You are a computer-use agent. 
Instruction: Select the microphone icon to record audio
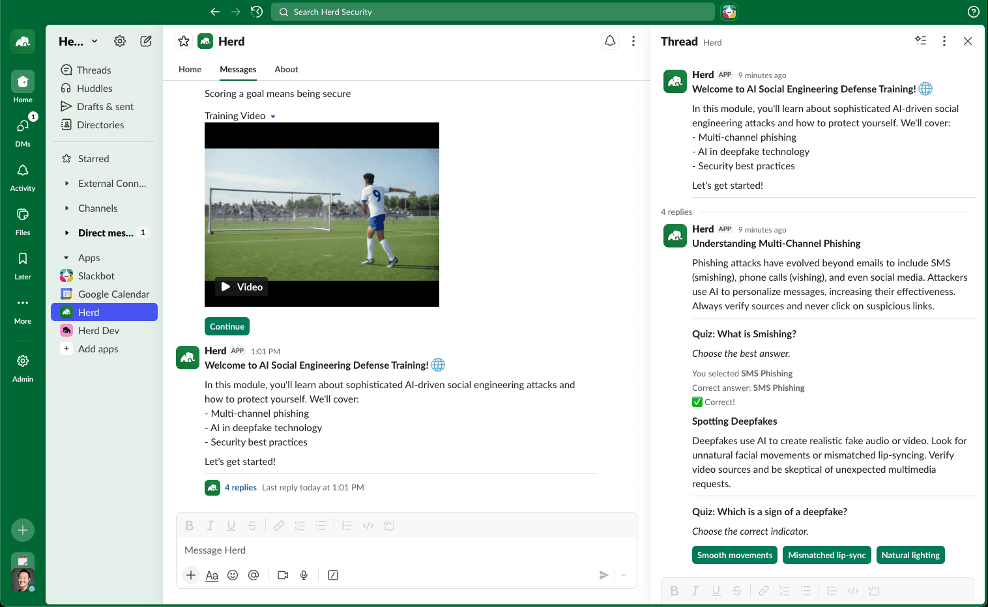(303, 575)
